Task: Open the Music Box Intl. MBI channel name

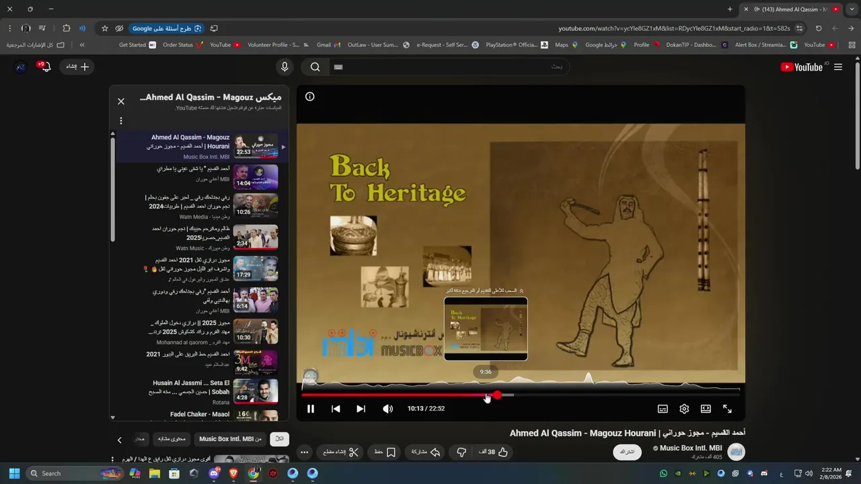Action: pos(691,448)
